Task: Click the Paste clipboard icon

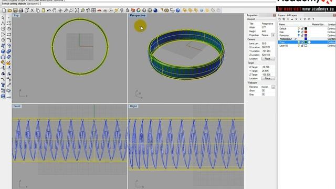Action: click(x=44, y=10)
